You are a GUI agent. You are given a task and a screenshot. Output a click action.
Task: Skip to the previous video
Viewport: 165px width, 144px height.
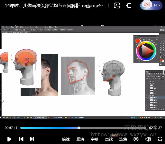[x=21, y=139]
